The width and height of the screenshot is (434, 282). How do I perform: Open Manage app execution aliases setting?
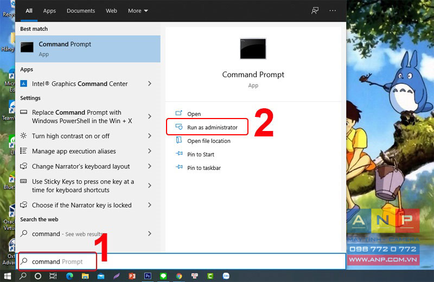pos(74,152)
